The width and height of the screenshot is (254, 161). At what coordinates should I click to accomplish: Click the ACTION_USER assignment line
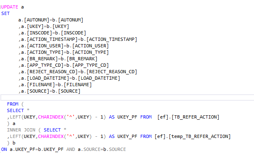(64, 46)
